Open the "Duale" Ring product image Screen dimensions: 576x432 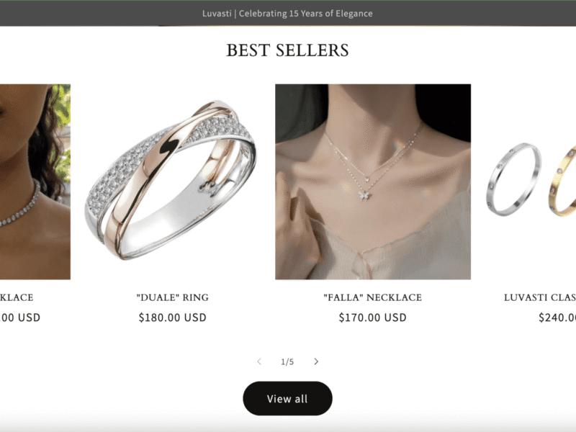171,181
